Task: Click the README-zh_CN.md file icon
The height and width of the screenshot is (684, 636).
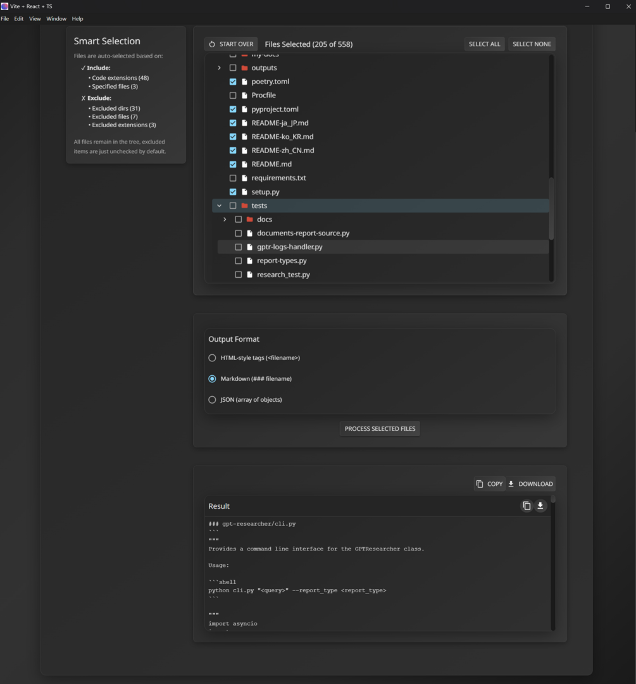Action: [244, 151]
